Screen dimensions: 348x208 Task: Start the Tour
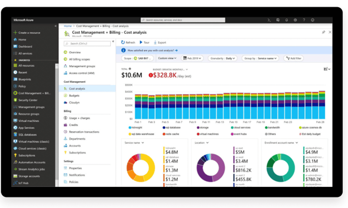click(x=145, y=42)
